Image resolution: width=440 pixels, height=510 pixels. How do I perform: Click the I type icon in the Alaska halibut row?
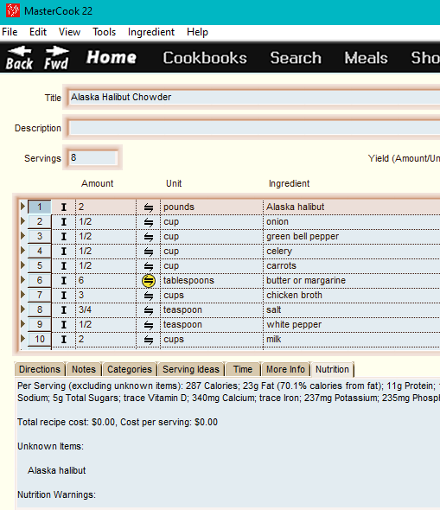pyautogui.click(x=64, y=207)
